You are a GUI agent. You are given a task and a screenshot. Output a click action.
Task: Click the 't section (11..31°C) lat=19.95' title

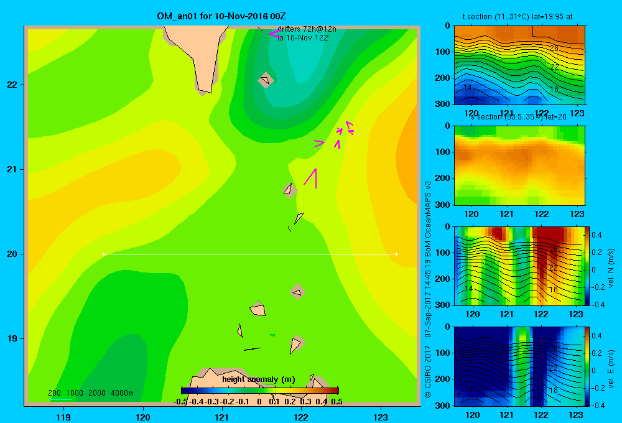[518, 17]
